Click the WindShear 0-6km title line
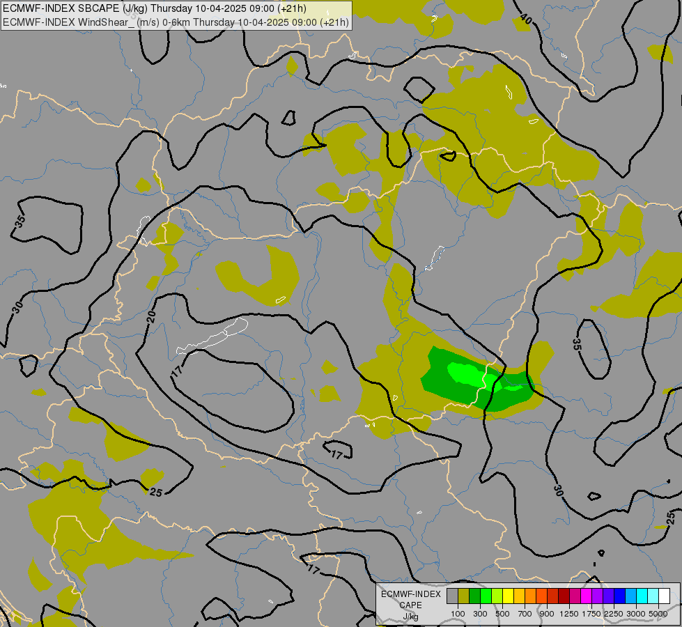Image resolution: width=682 pixels, height=627 pixels. tap(176, 22)
